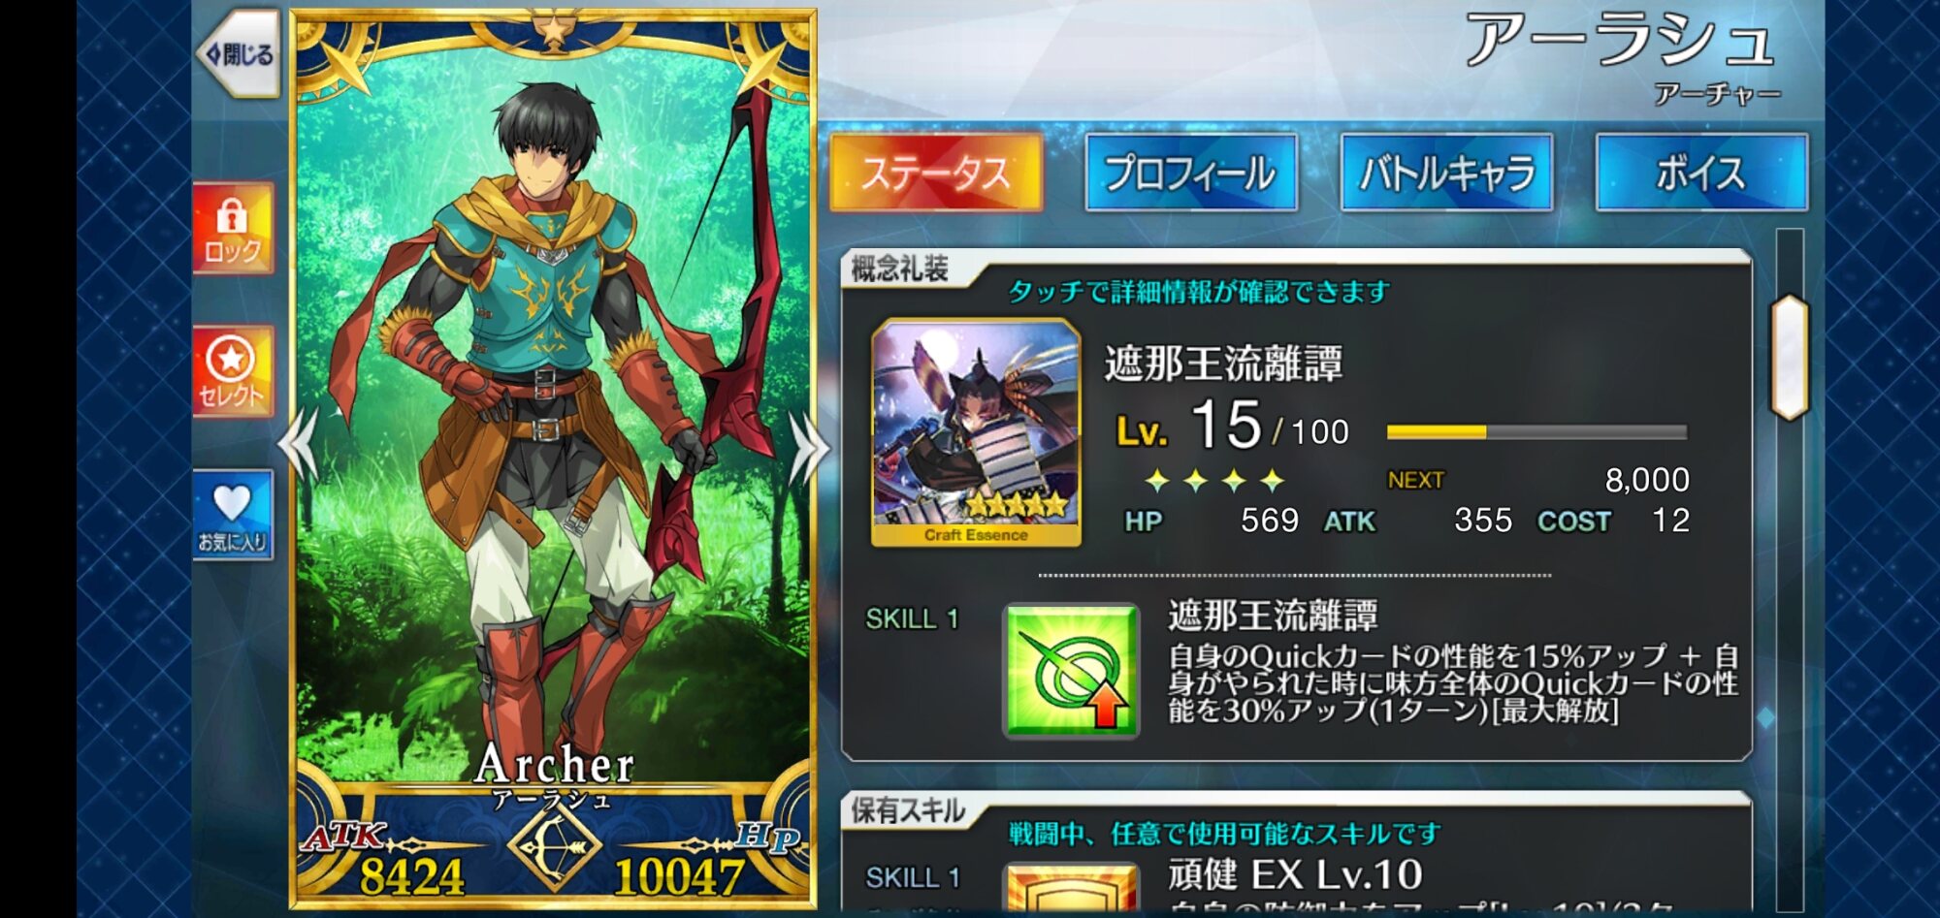Click the 概念礼装 section header
Screen dimensions: 1940x918
(900, 269)
